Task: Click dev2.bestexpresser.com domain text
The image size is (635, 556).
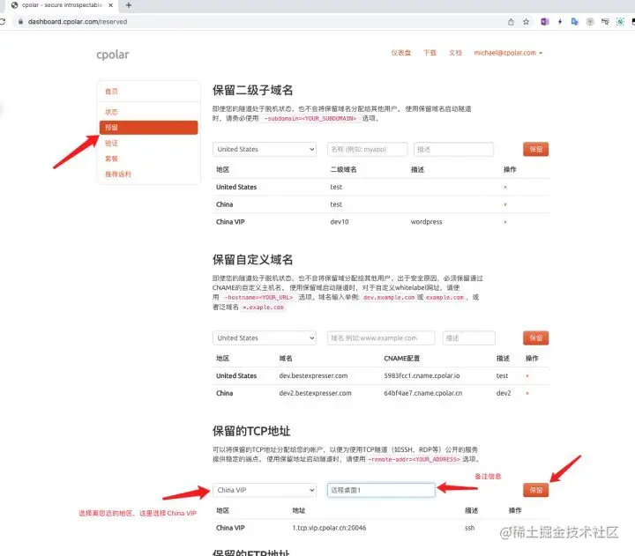Action: [316, 393]
